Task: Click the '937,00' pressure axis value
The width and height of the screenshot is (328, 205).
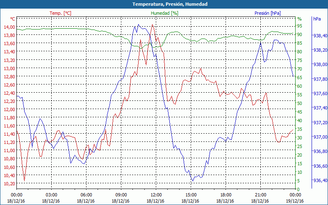Action: [320, 137]
